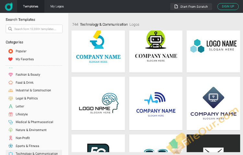Select the Sports & Fitness ball icon

coord(10,146)
